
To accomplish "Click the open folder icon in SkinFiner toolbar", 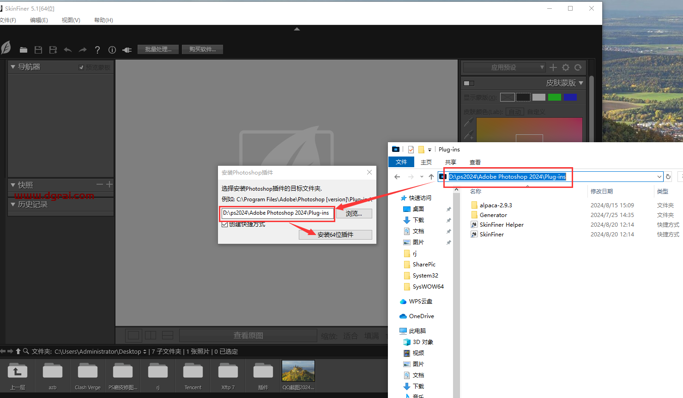I will click(x=24, y=50).
